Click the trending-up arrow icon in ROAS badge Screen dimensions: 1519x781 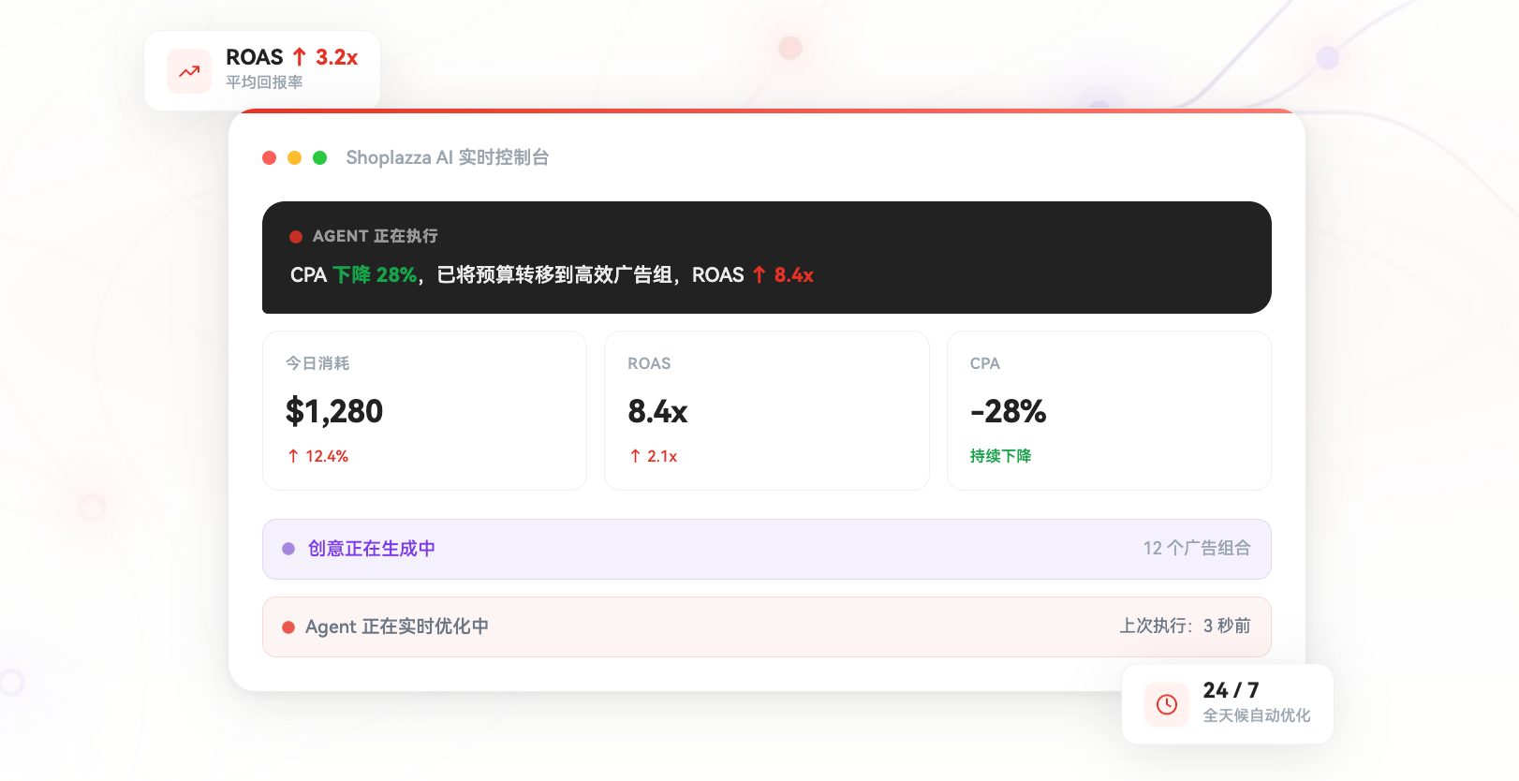click(189, 71)
